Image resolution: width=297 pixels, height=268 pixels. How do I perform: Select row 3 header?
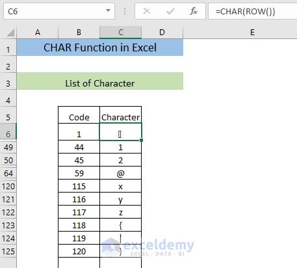[x=8, y=81]
